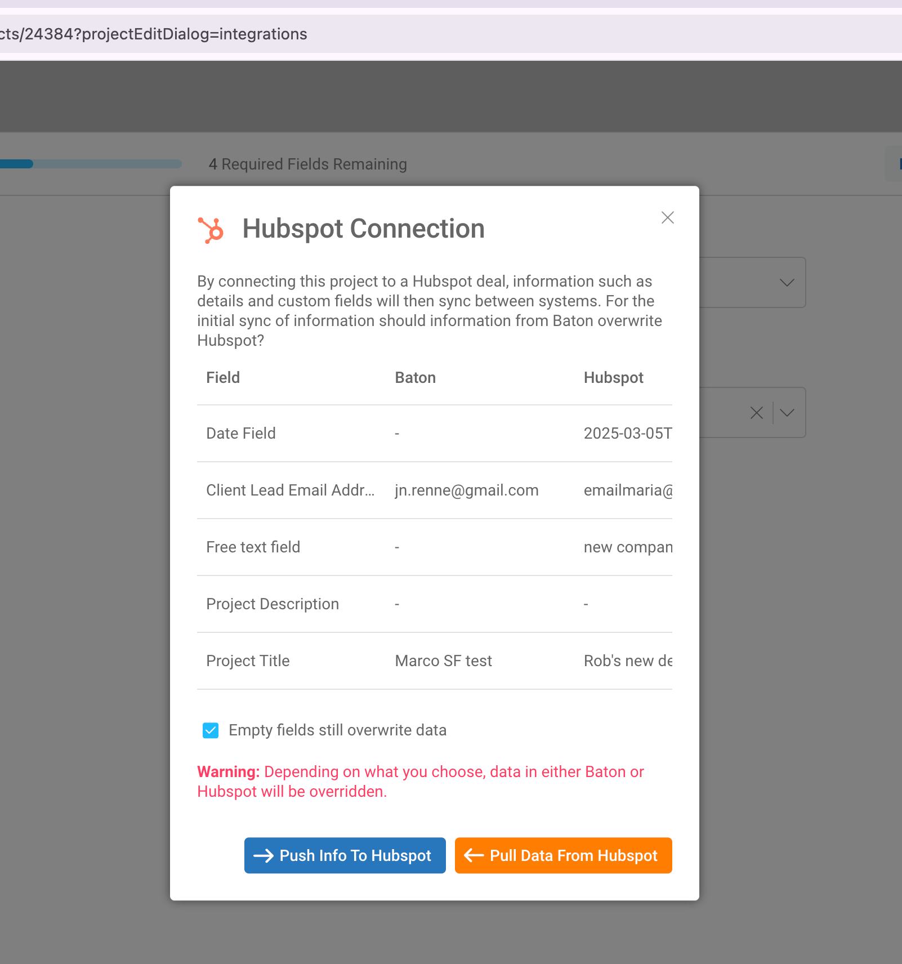Select the Baton column header
The height and width of the screenshot is (964, 902).
[x=416, y=377]
